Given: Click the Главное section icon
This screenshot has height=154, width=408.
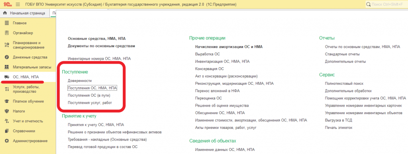Looking at the screenshot, I should (x=7, y=23).
